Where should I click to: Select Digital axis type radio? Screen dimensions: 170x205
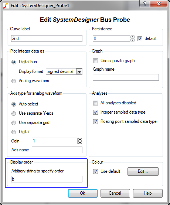(14, 132)
